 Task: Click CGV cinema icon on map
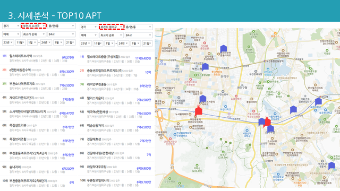point(229,114)
